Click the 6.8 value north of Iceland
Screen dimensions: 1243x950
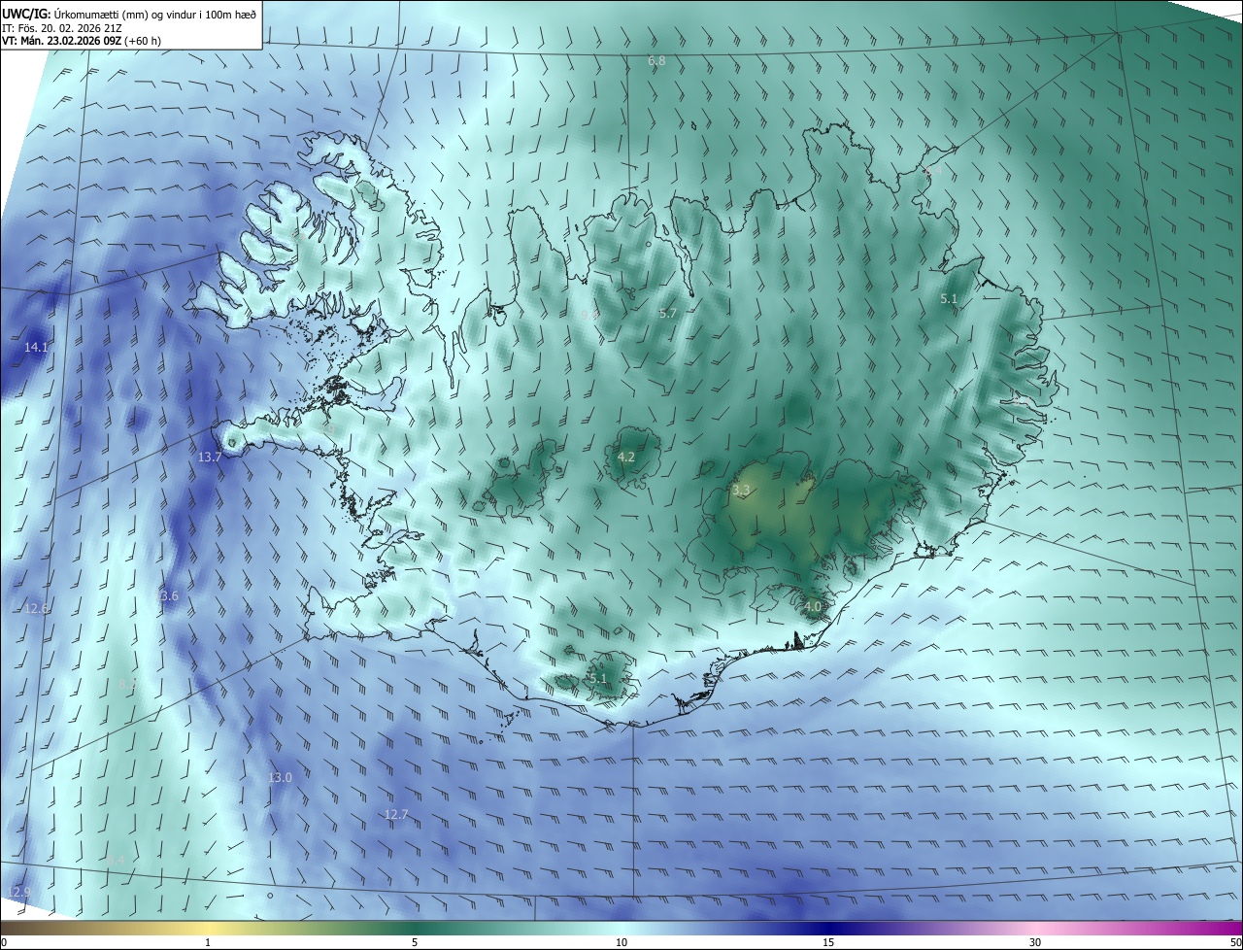[656, 61]
